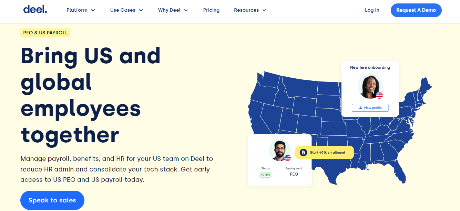Viewport: 460px width, 211px height.
Task: Click the View profile button
Action: (x=370, y=108)
